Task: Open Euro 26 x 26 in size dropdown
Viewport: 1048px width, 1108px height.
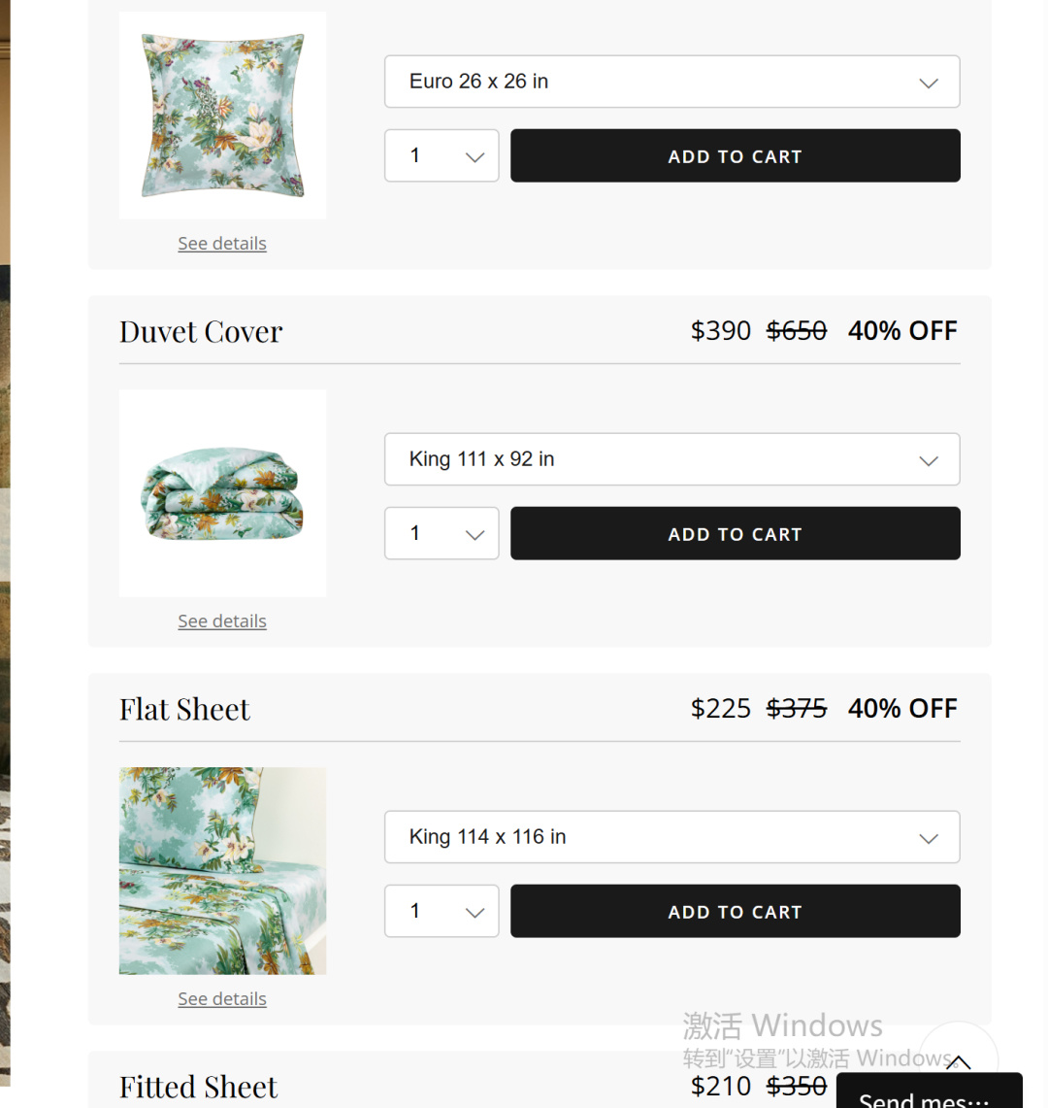Action: [671, 82]
